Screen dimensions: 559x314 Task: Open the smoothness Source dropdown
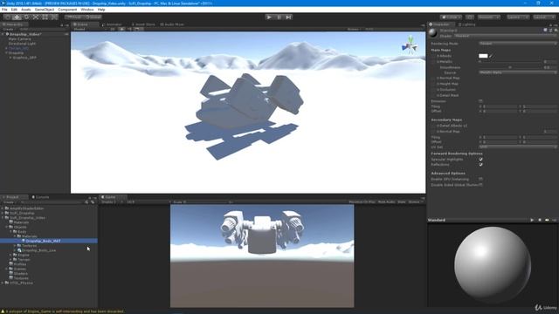[517, 72]
